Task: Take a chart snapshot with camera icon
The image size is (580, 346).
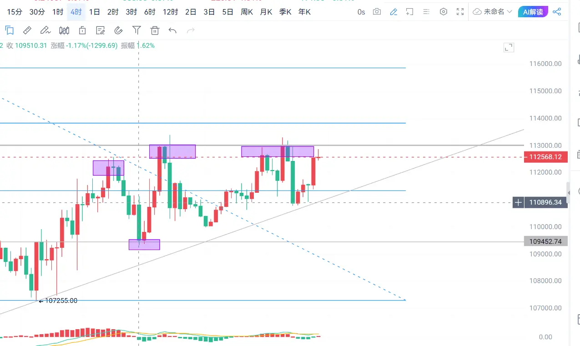Action: pyautogui.click(x=377, y=12)
